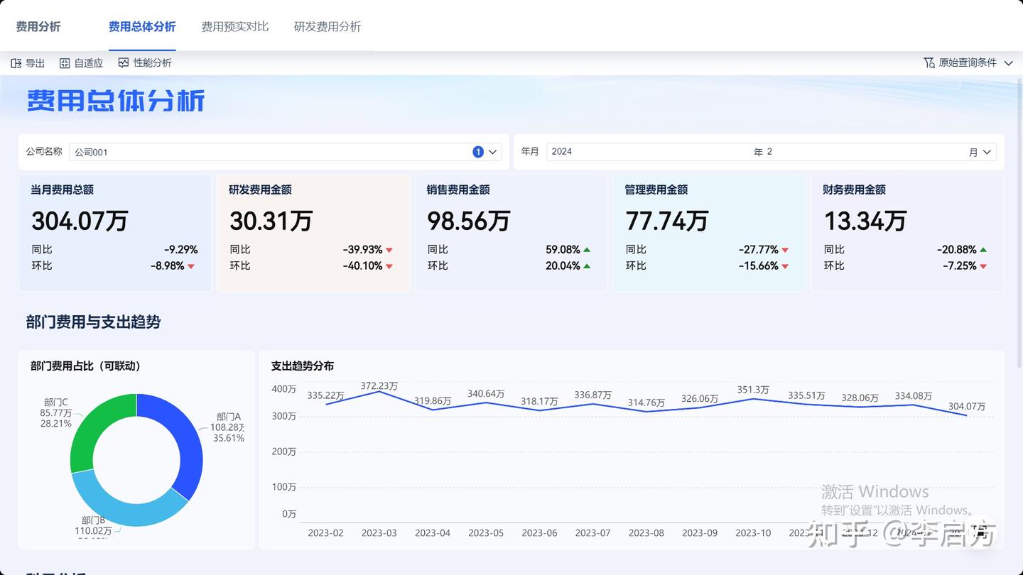Click the red down arrow beside 研发费用 环比
This screenshot has width=1023, height=575.
coord(388,265)
